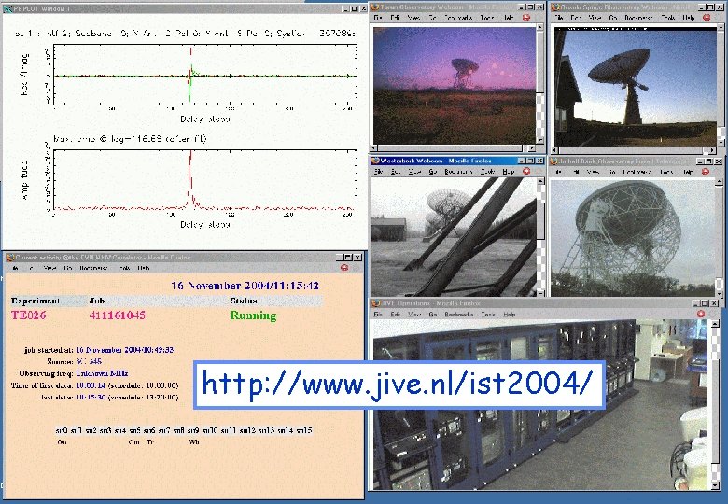728x504 pixels.
Task: Click date text 16 November 2004/11:15:42
Action: [x=245, y=286]
